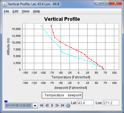Jump to last animation frame
The image size is (124, 113).
pyautogui.click(x=63, y=105)
